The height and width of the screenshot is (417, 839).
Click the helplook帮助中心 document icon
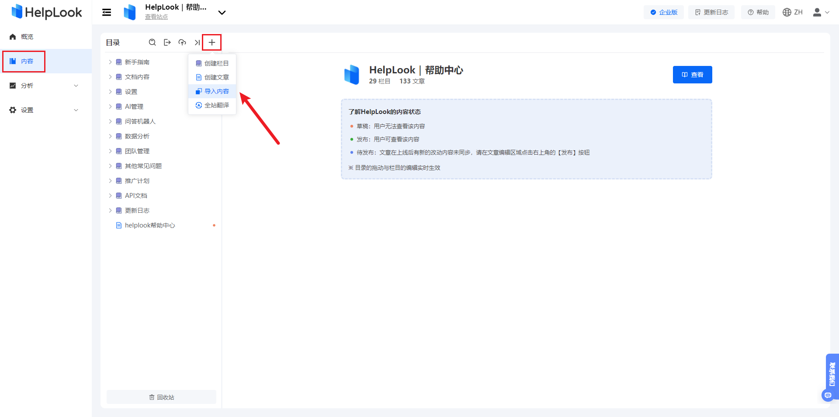point(118,225)
